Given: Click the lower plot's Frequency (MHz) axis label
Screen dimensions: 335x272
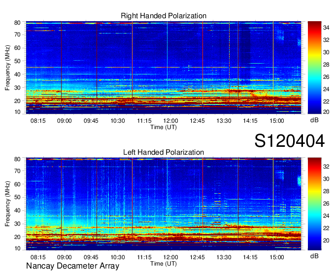Looking at the screenshot, I should coord(7,204).
